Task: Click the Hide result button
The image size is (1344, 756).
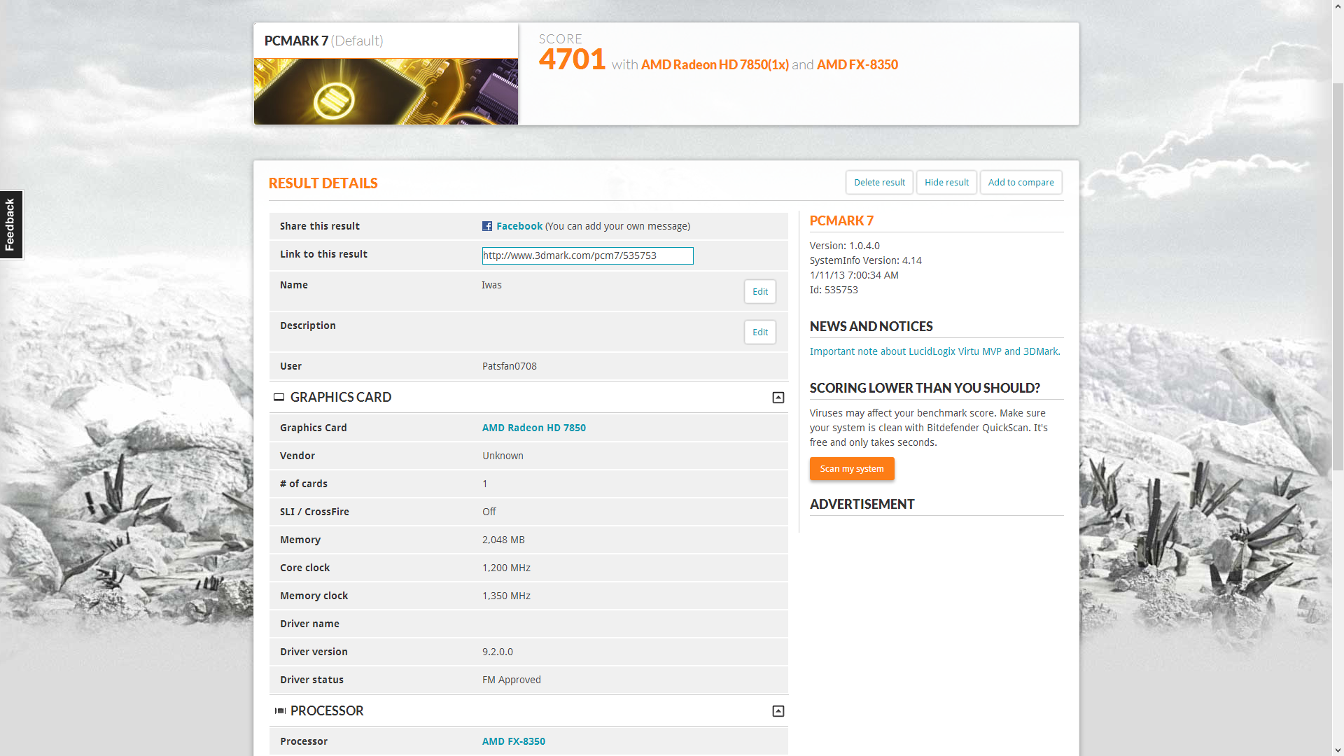Action: 946,182
